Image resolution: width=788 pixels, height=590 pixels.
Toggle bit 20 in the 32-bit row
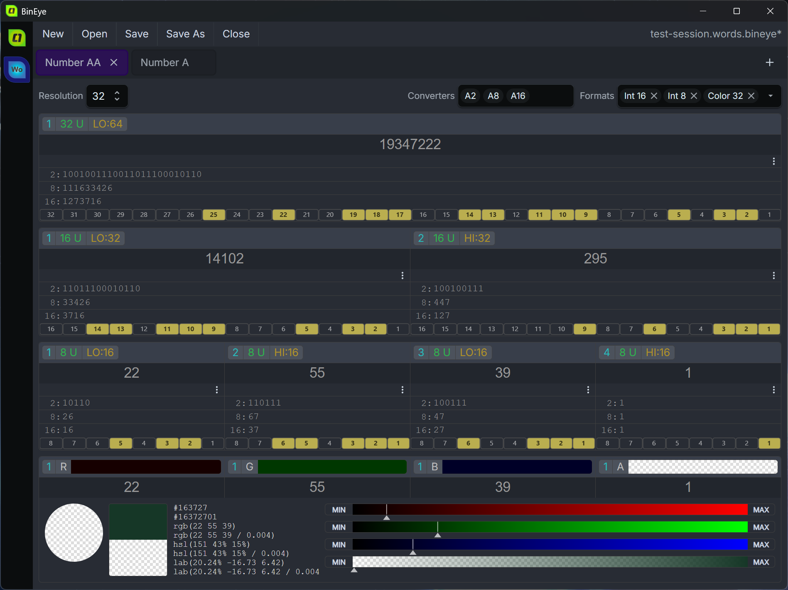(x=330, y=215)
